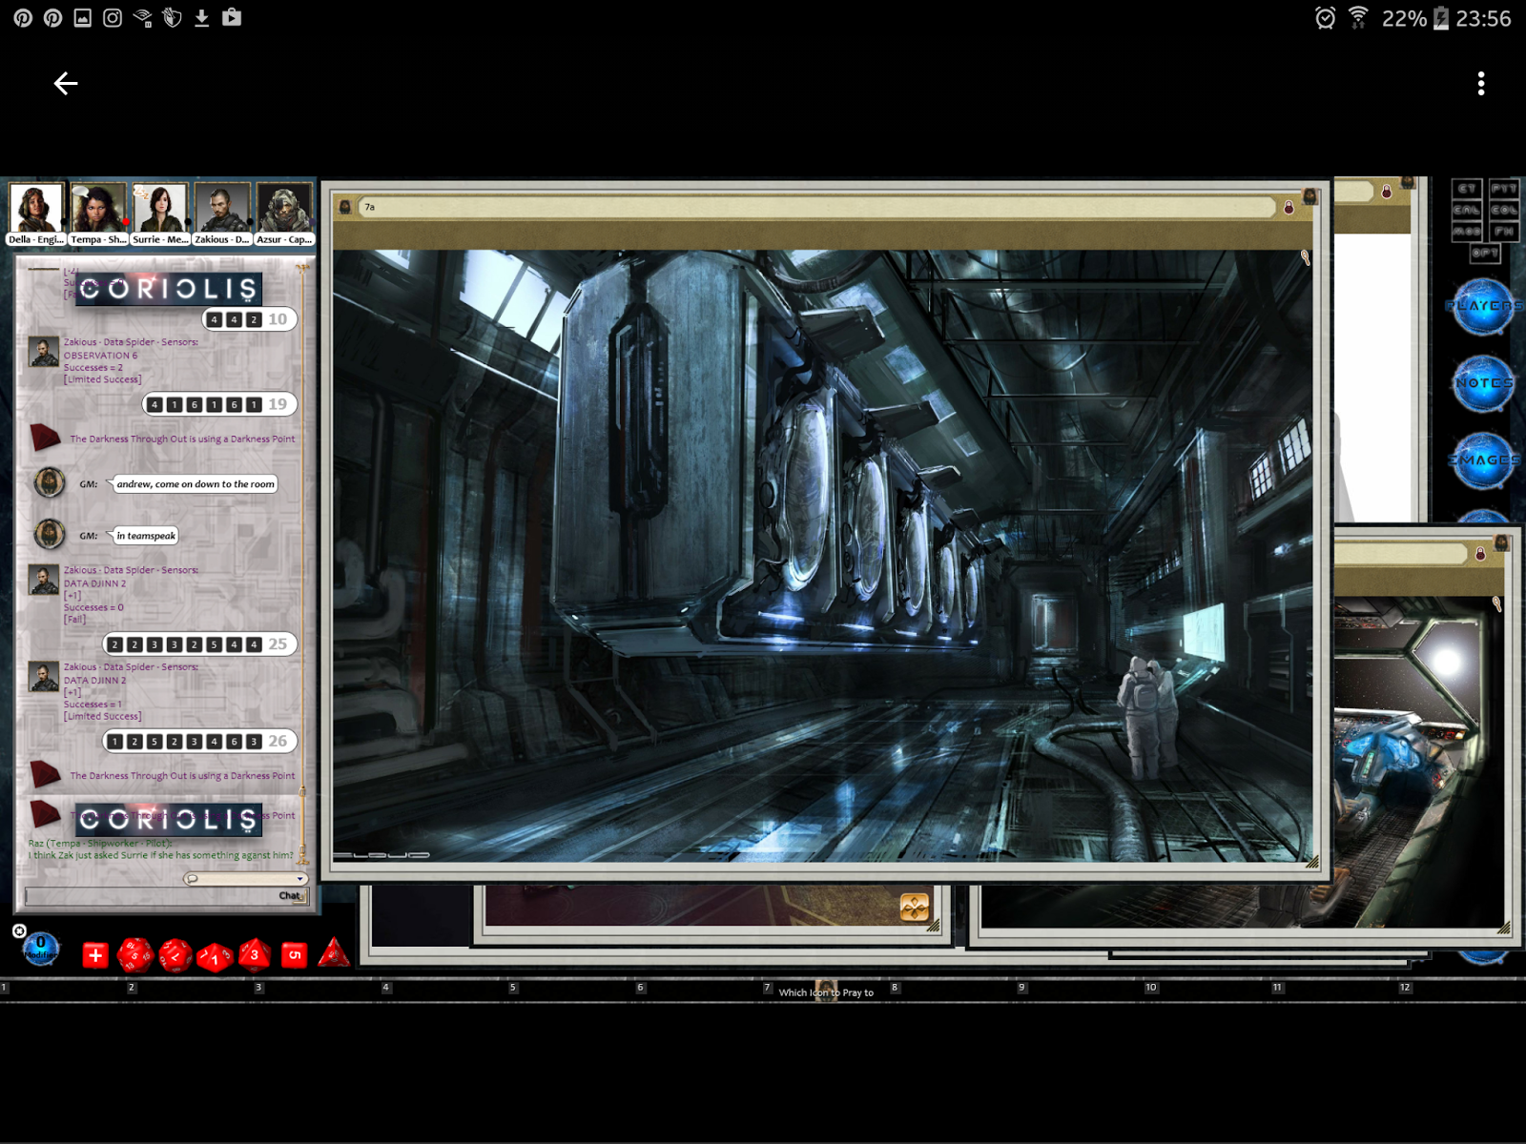
Task: Click Raz message about Zak asking Surrie
Action: [x=161, y=849]
